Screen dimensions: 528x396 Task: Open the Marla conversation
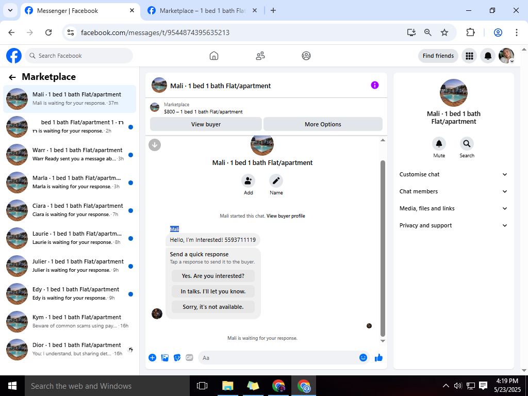[70, 183]
